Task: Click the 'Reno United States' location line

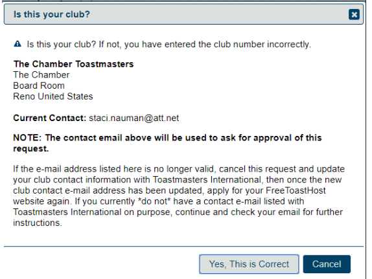Action: tap(53, 96)
